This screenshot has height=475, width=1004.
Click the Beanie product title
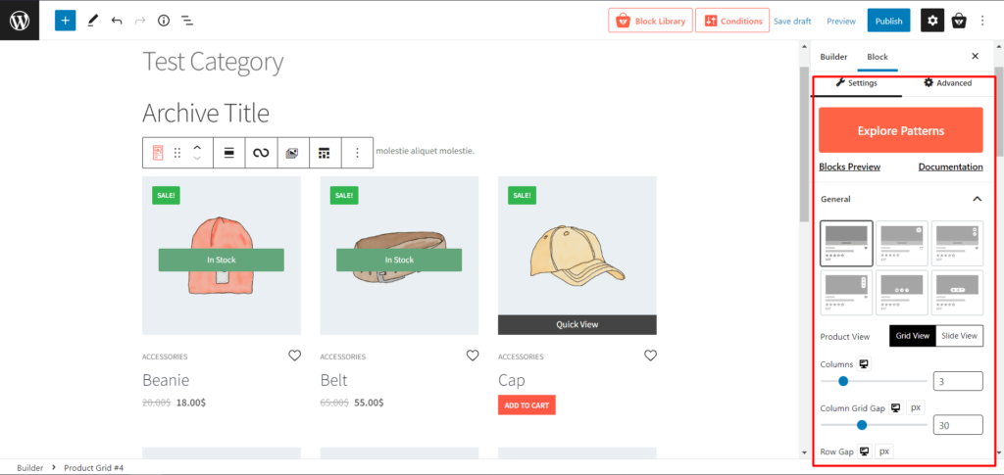pos(166,380)
